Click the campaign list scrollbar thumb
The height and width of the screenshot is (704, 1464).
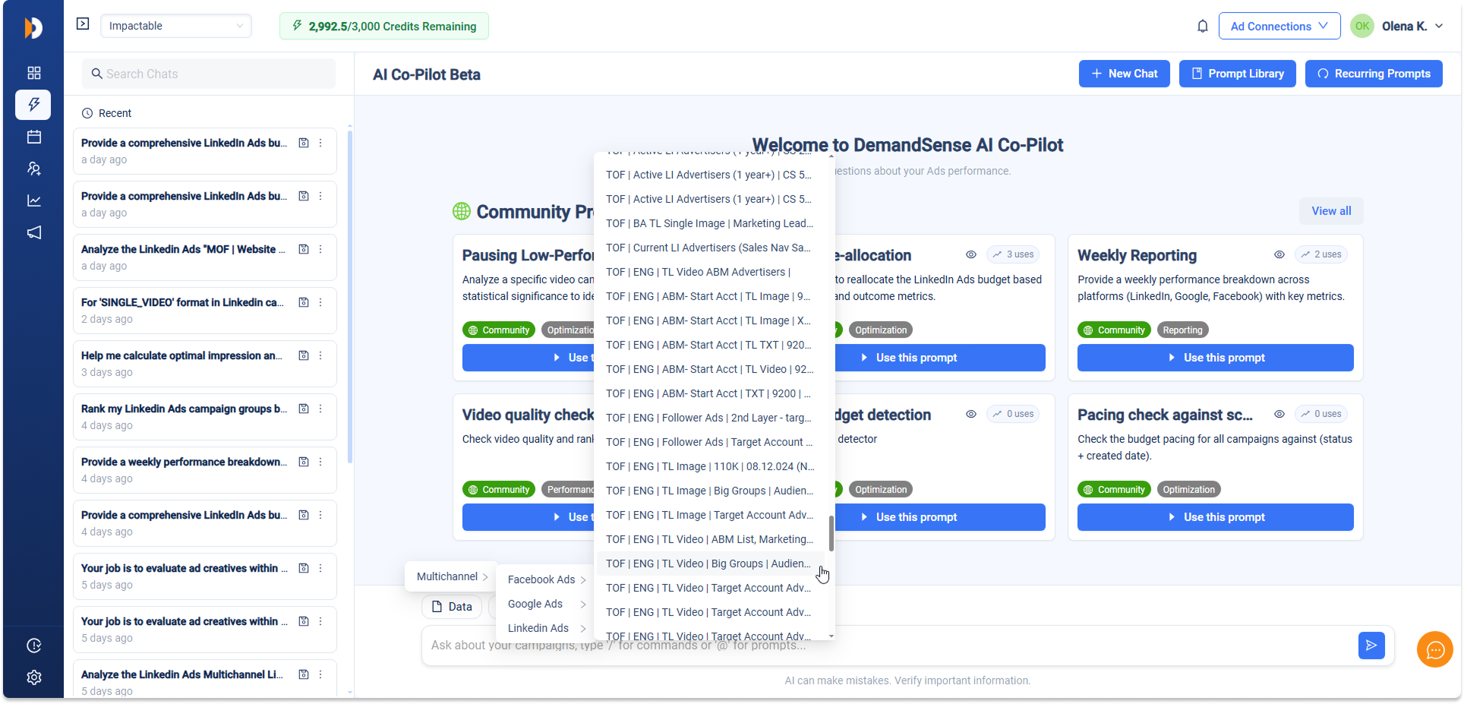tap(831, 533)
